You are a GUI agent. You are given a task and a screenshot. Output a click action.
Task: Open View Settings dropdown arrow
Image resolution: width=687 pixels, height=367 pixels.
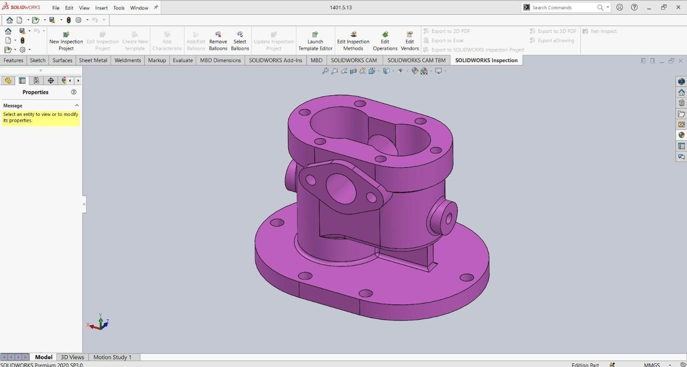pyautogui.click(x=445, y=71)
